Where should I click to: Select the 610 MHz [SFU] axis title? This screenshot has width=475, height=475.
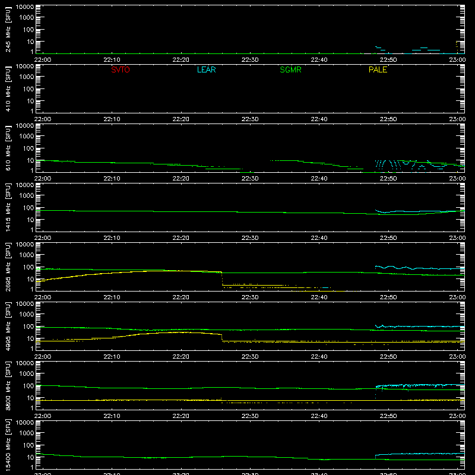[8, 148]
